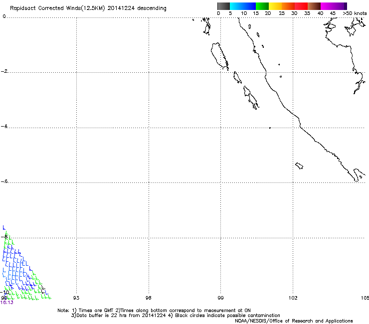
Task: Click the brown 35-40 knots legend swatch
Action: coord(314,6)
